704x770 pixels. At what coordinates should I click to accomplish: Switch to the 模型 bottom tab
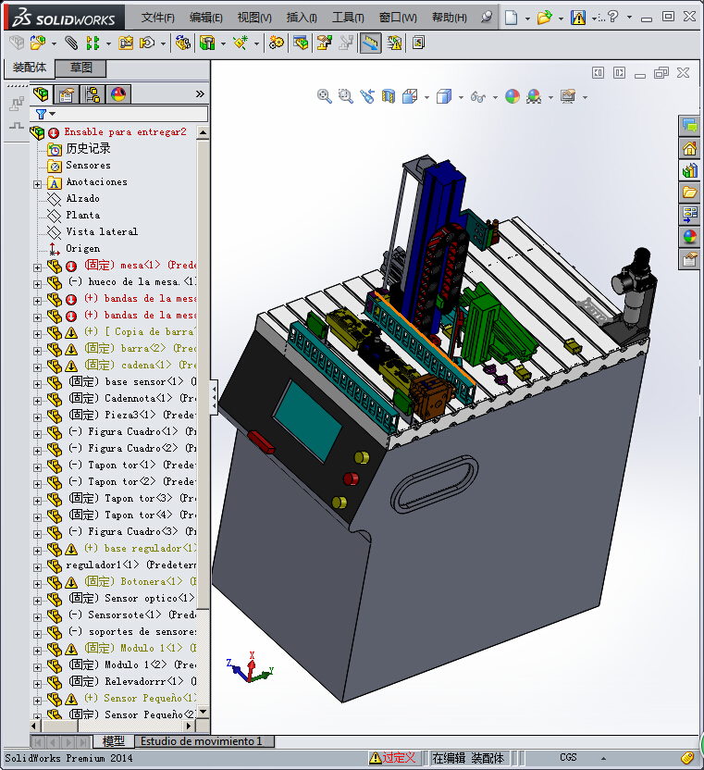(113, 741)
